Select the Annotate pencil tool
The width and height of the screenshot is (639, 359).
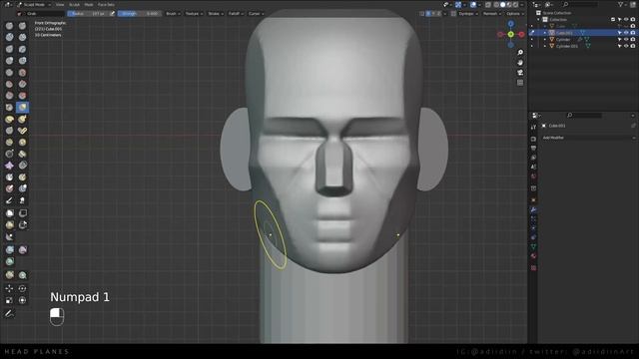9,314
